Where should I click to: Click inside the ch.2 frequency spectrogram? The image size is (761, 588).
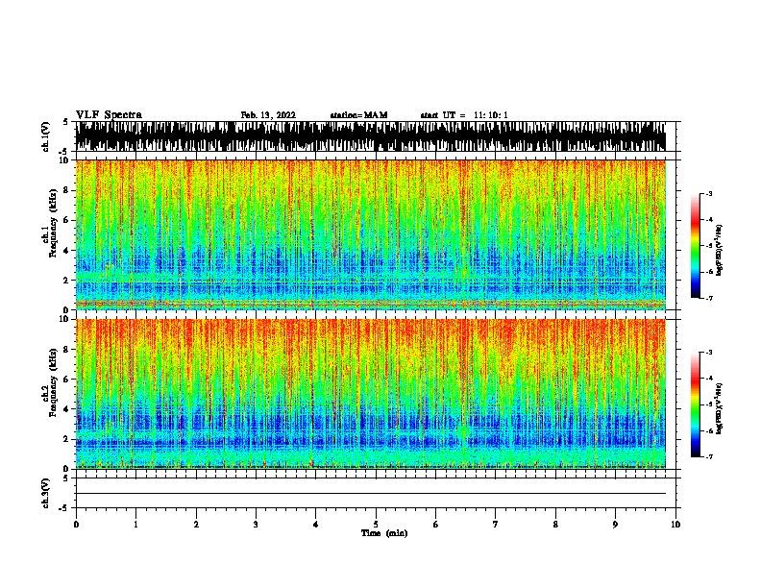point(371,394)
